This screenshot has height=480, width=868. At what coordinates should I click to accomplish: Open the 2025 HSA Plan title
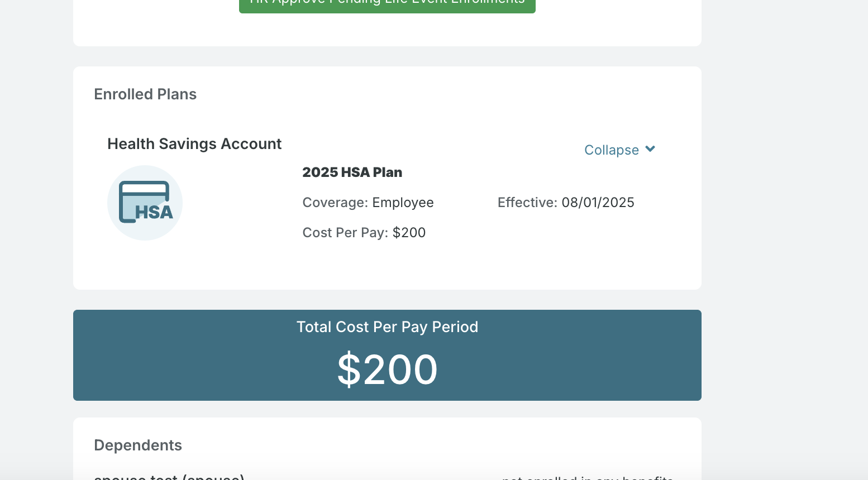pyautogui.click(x=352, y=172)
